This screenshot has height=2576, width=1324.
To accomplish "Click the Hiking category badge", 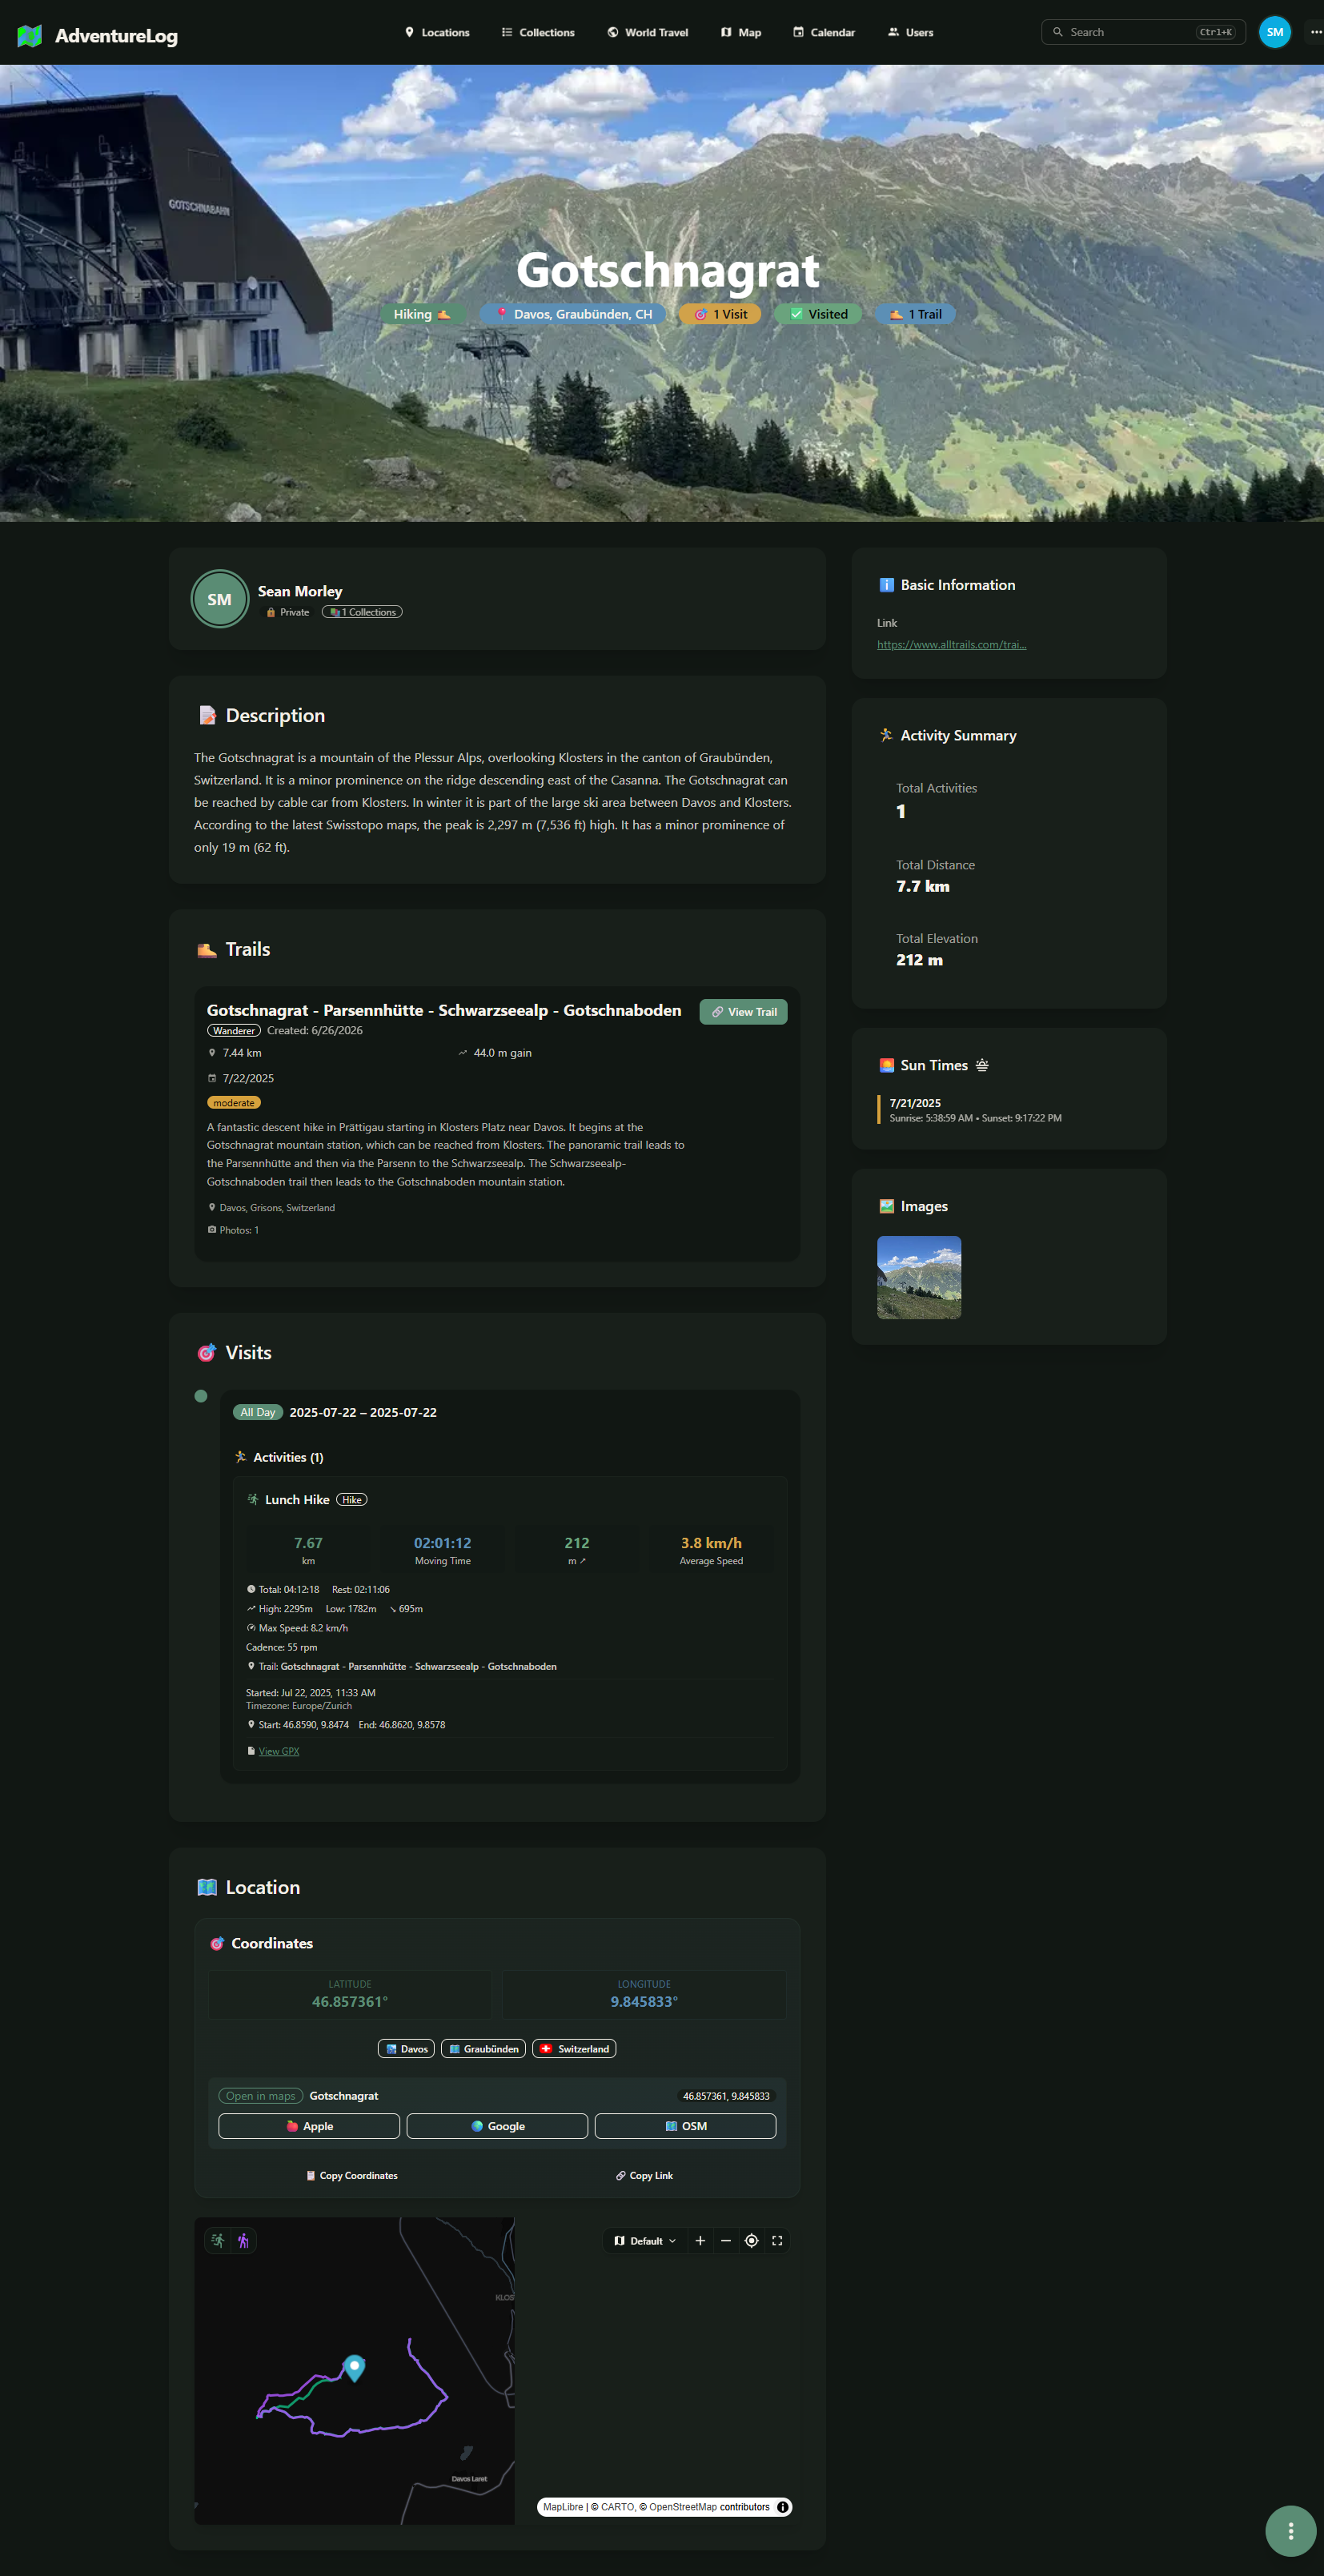I will pyautogui.click(x=422, y=314).
